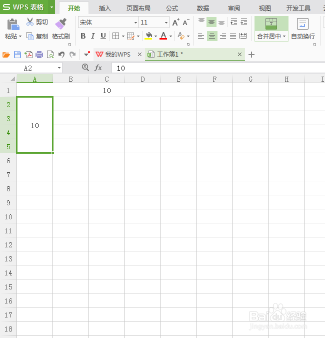Align text left

tap(201, 36)
